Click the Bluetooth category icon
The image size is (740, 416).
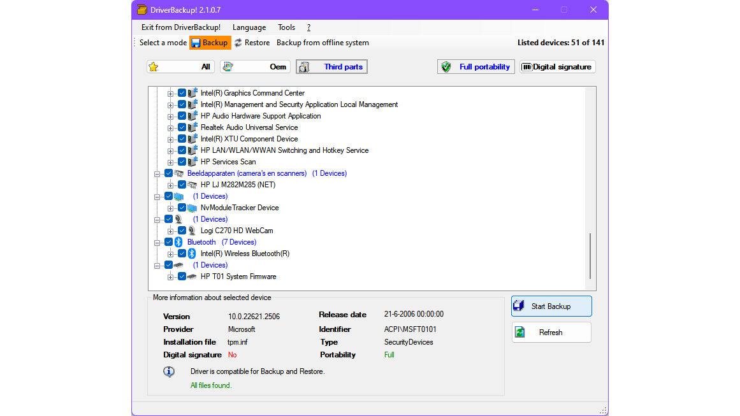tap(178, 242)
